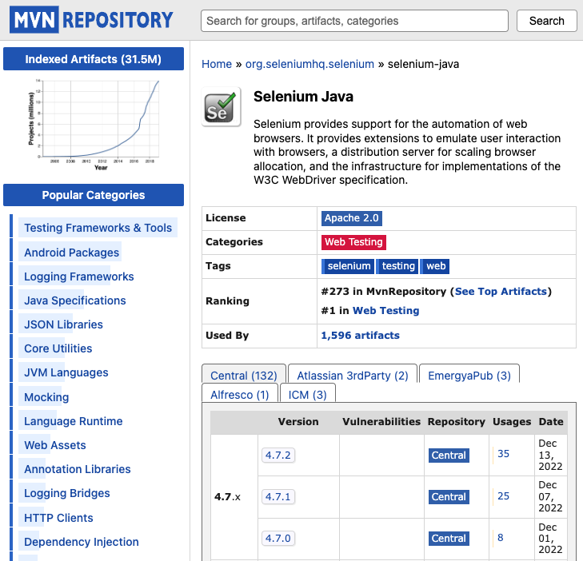Click the Indexed Artifacts (31.5M) header
This screenshot has width=583, height=561.
tap(94, 58)
